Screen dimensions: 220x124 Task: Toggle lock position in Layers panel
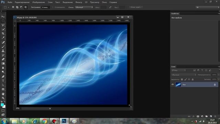click(189, 80)
